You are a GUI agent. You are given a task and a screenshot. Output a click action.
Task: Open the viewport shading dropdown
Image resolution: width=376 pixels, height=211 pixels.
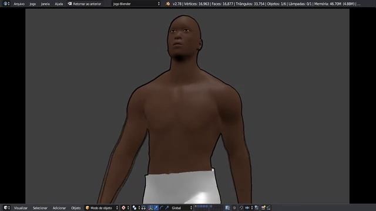coord(125,208)
